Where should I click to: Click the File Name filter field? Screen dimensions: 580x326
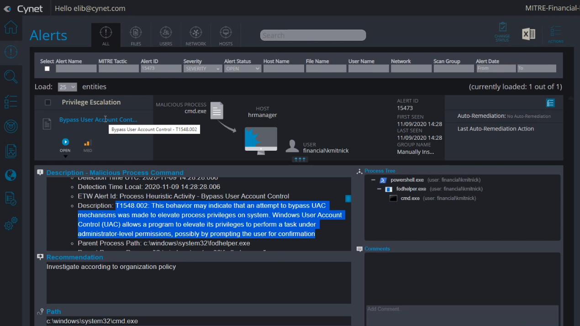point(326,68)
